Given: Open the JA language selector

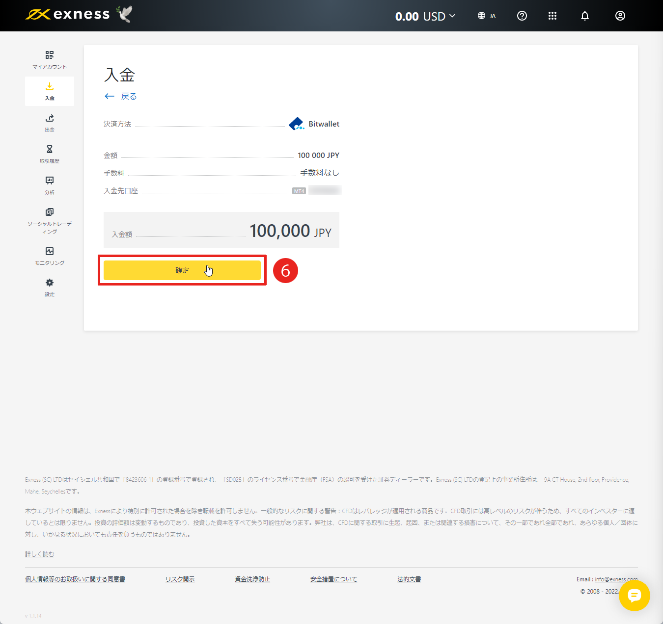Looking at the screenshot, I should [487, 16].
